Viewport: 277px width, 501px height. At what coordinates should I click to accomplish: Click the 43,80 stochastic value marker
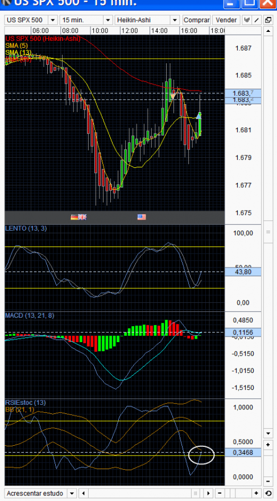(243, 272)
